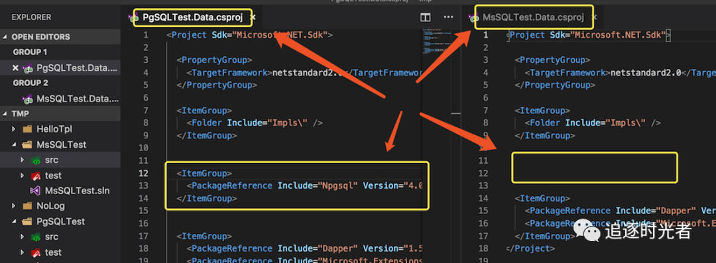Click green src folder icon under PgSQLTest
This screenshot has width=716, height=263.
tap(36, 237)
